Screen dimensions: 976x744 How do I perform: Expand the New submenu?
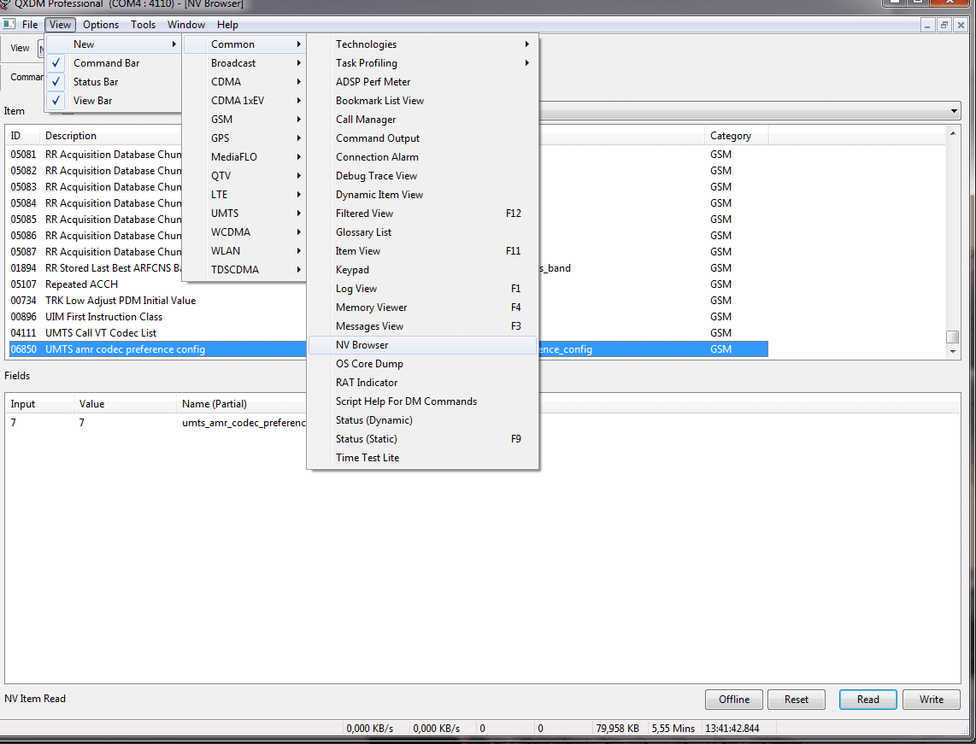pyautogui.click(x=114, y=44)
